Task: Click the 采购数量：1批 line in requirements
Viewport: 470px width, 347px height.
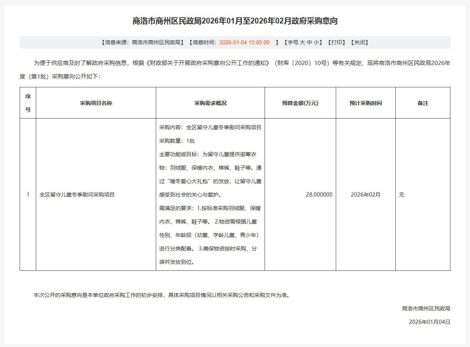Action: pyautogui.click(x=177, y=141)
